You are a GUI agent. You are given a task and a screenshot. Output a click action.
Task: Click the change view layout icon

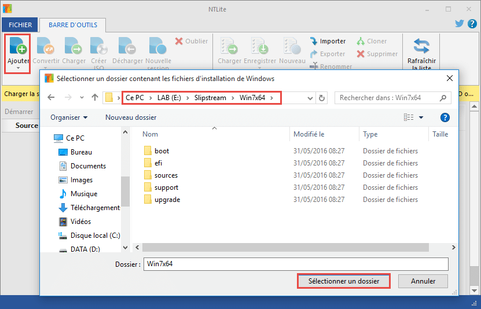point(409,117)
